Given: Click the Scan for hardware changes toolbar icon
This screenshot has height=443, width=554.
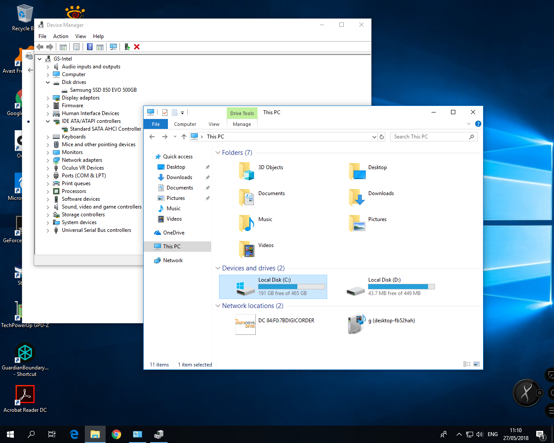Looking at the screenshot, I should click(x=113, y=47).
